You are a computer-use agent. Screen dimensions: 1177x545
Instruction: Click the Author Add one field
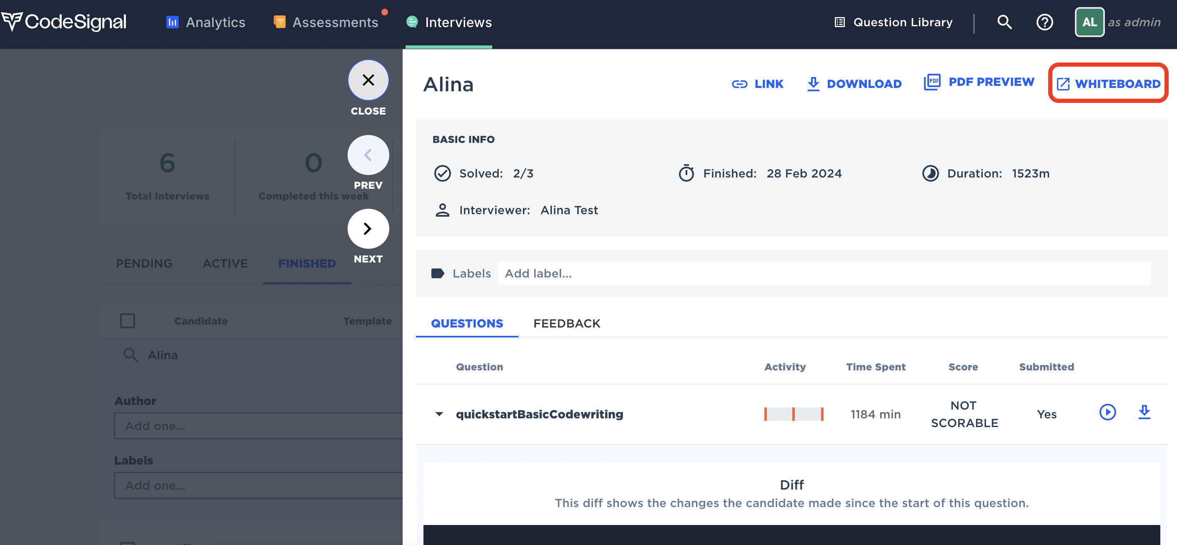click(x=258, y=426)
